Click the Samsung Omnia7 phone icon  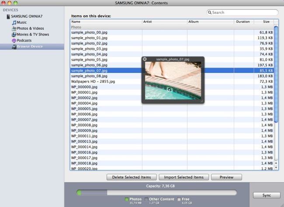pos(8,16)
